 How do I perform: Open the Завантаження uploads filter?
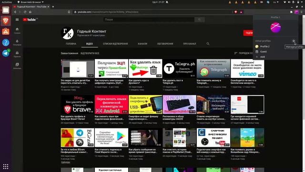click(x=70, y=53)
